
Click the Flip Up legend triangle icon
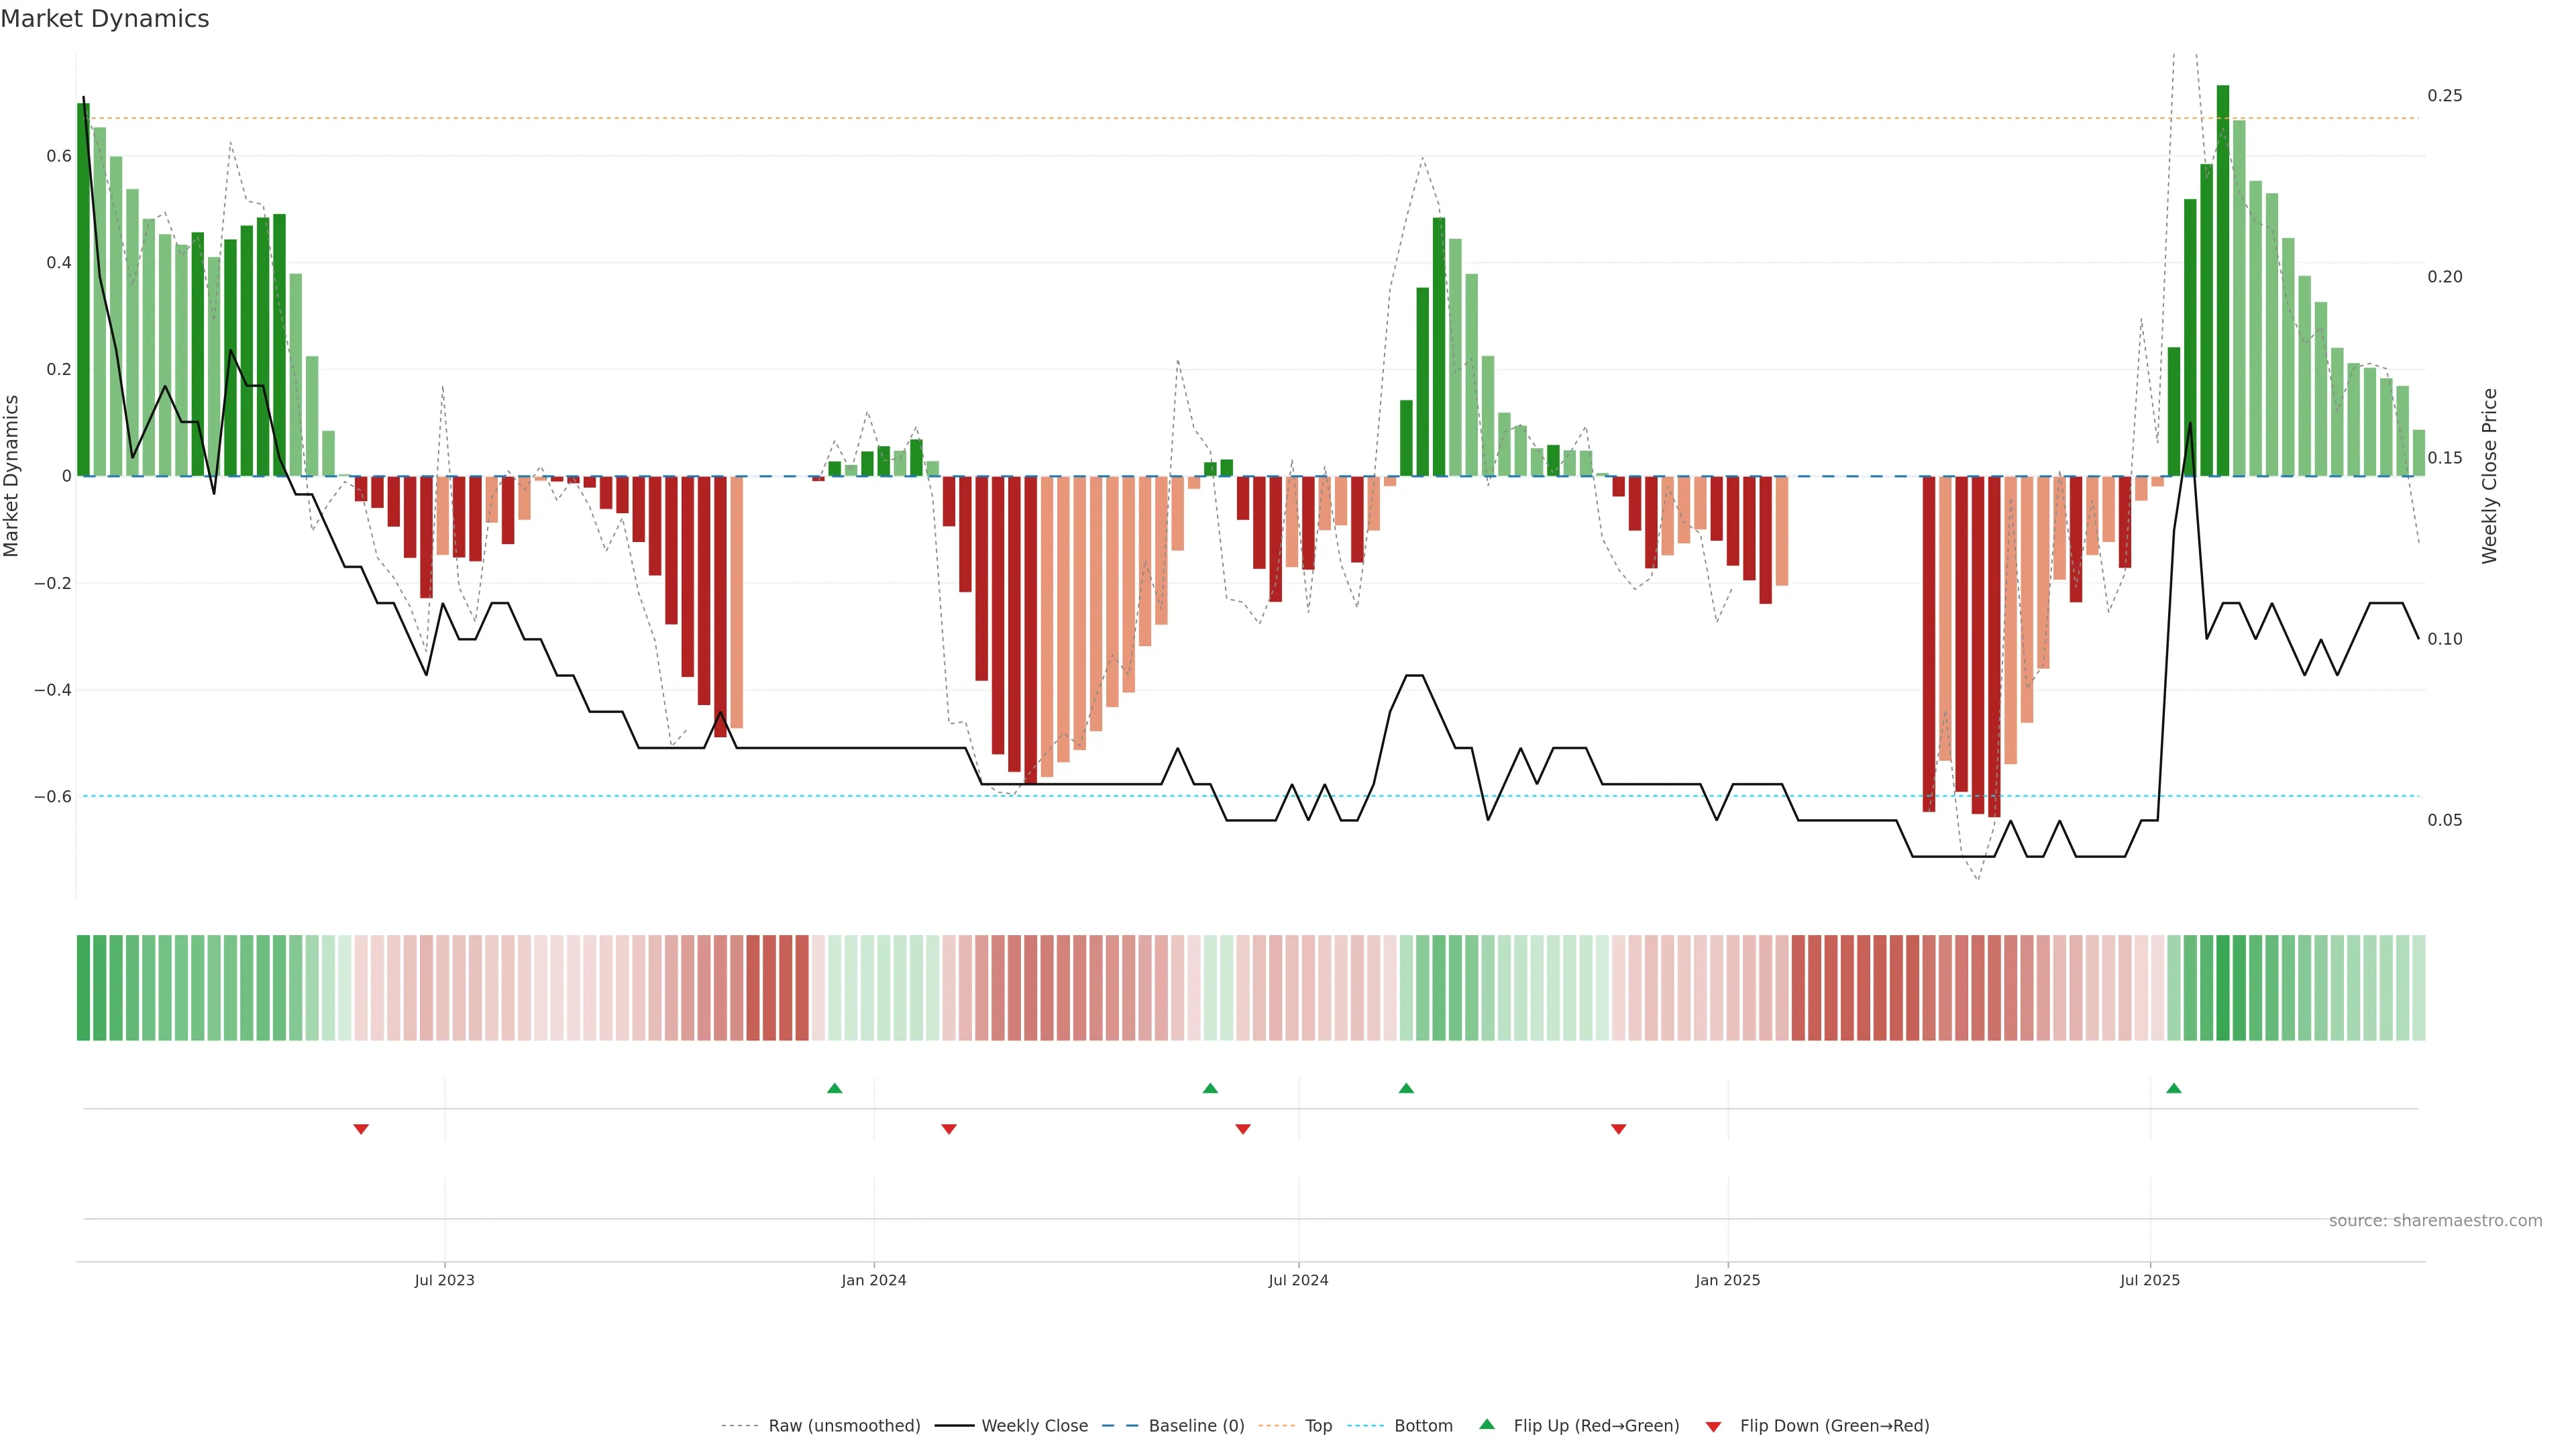coord(1487,1424)
